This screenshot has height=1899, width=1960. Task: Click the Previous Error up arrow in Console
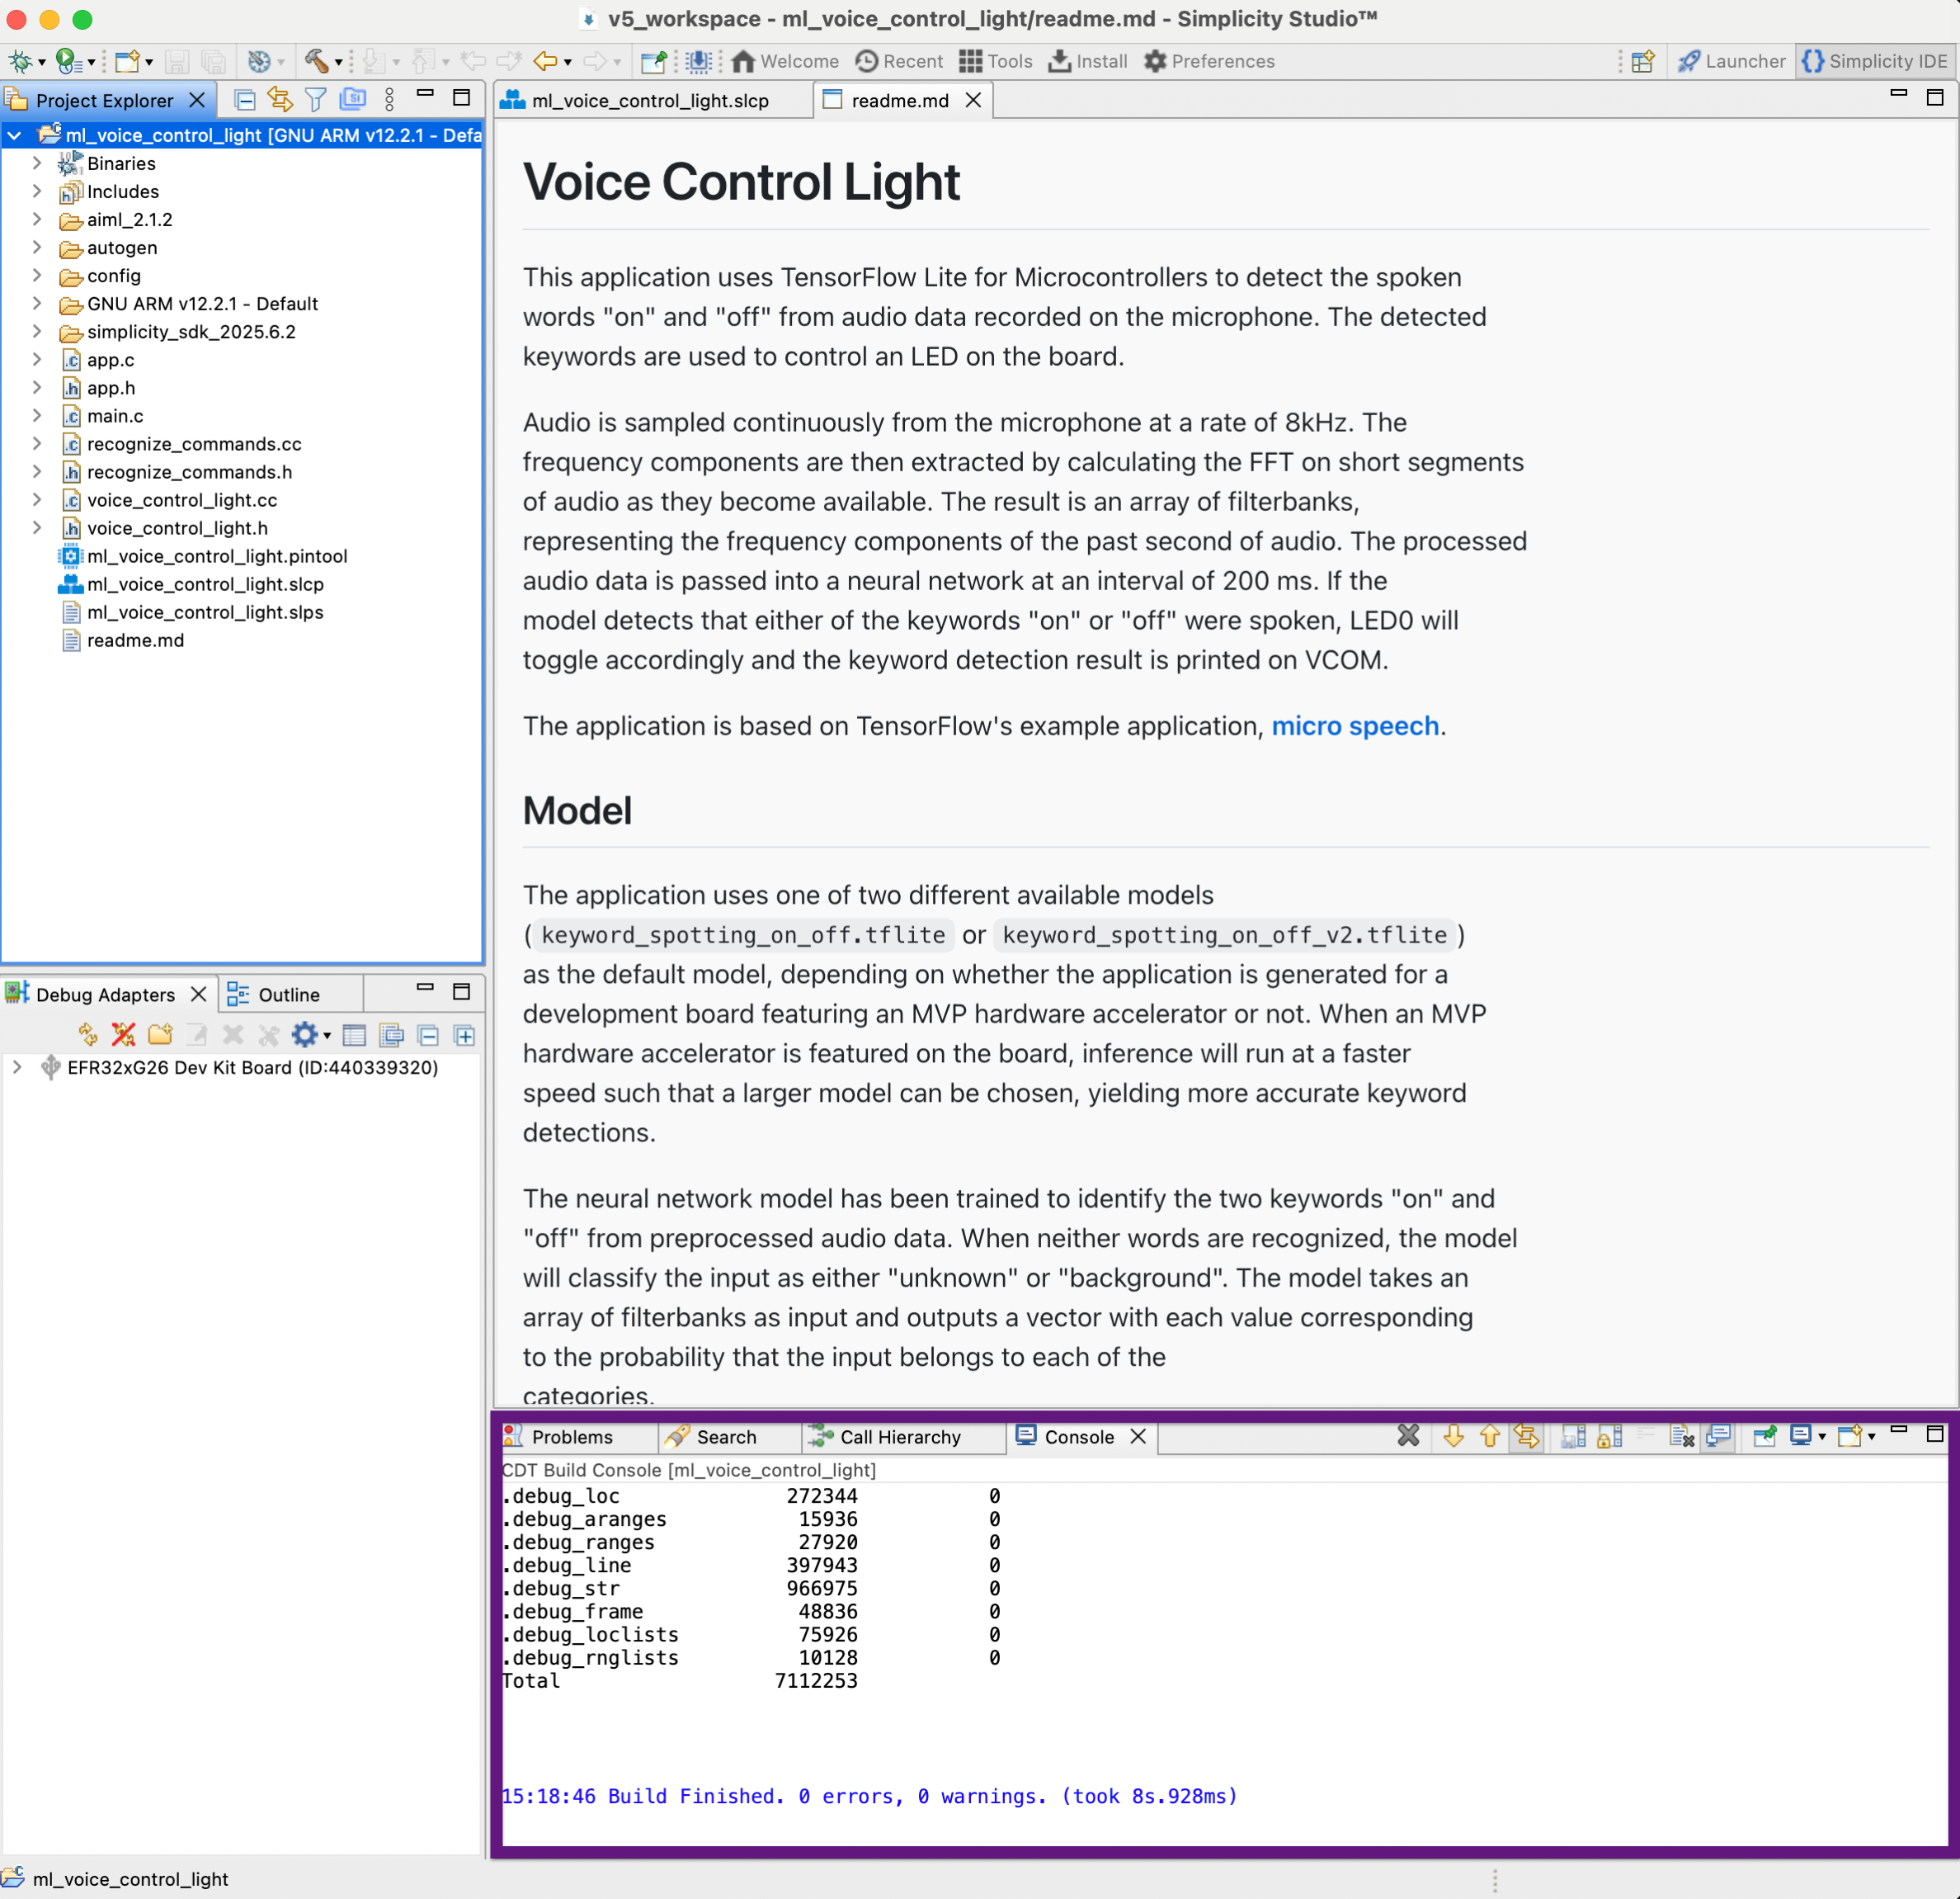coord(1490,1437)
